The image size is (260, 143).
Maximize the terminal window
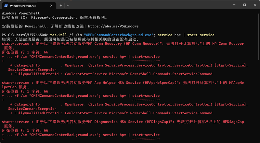244,5
